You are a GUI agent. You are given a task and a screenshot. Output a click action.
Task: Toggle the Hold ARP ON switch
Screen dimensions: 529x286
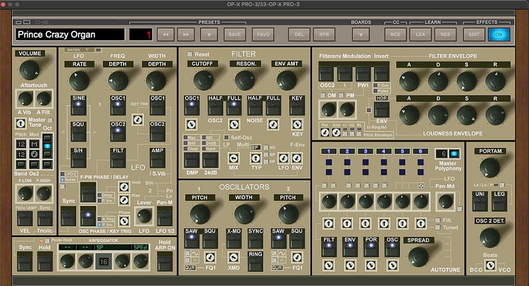165,261
